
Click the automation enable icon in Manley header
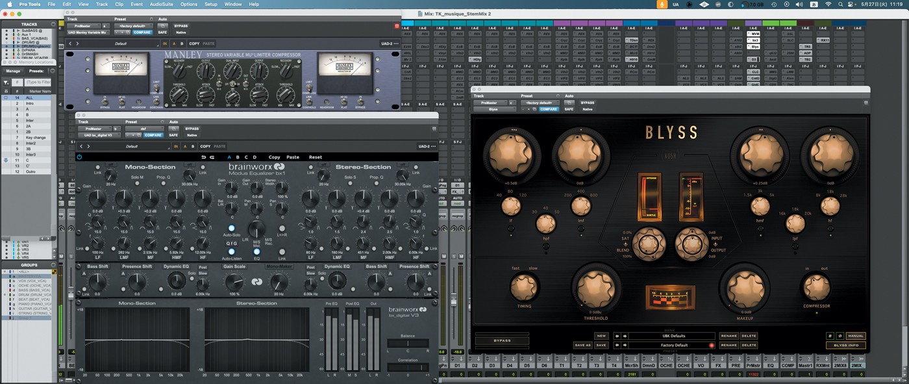tap(163, 26)
